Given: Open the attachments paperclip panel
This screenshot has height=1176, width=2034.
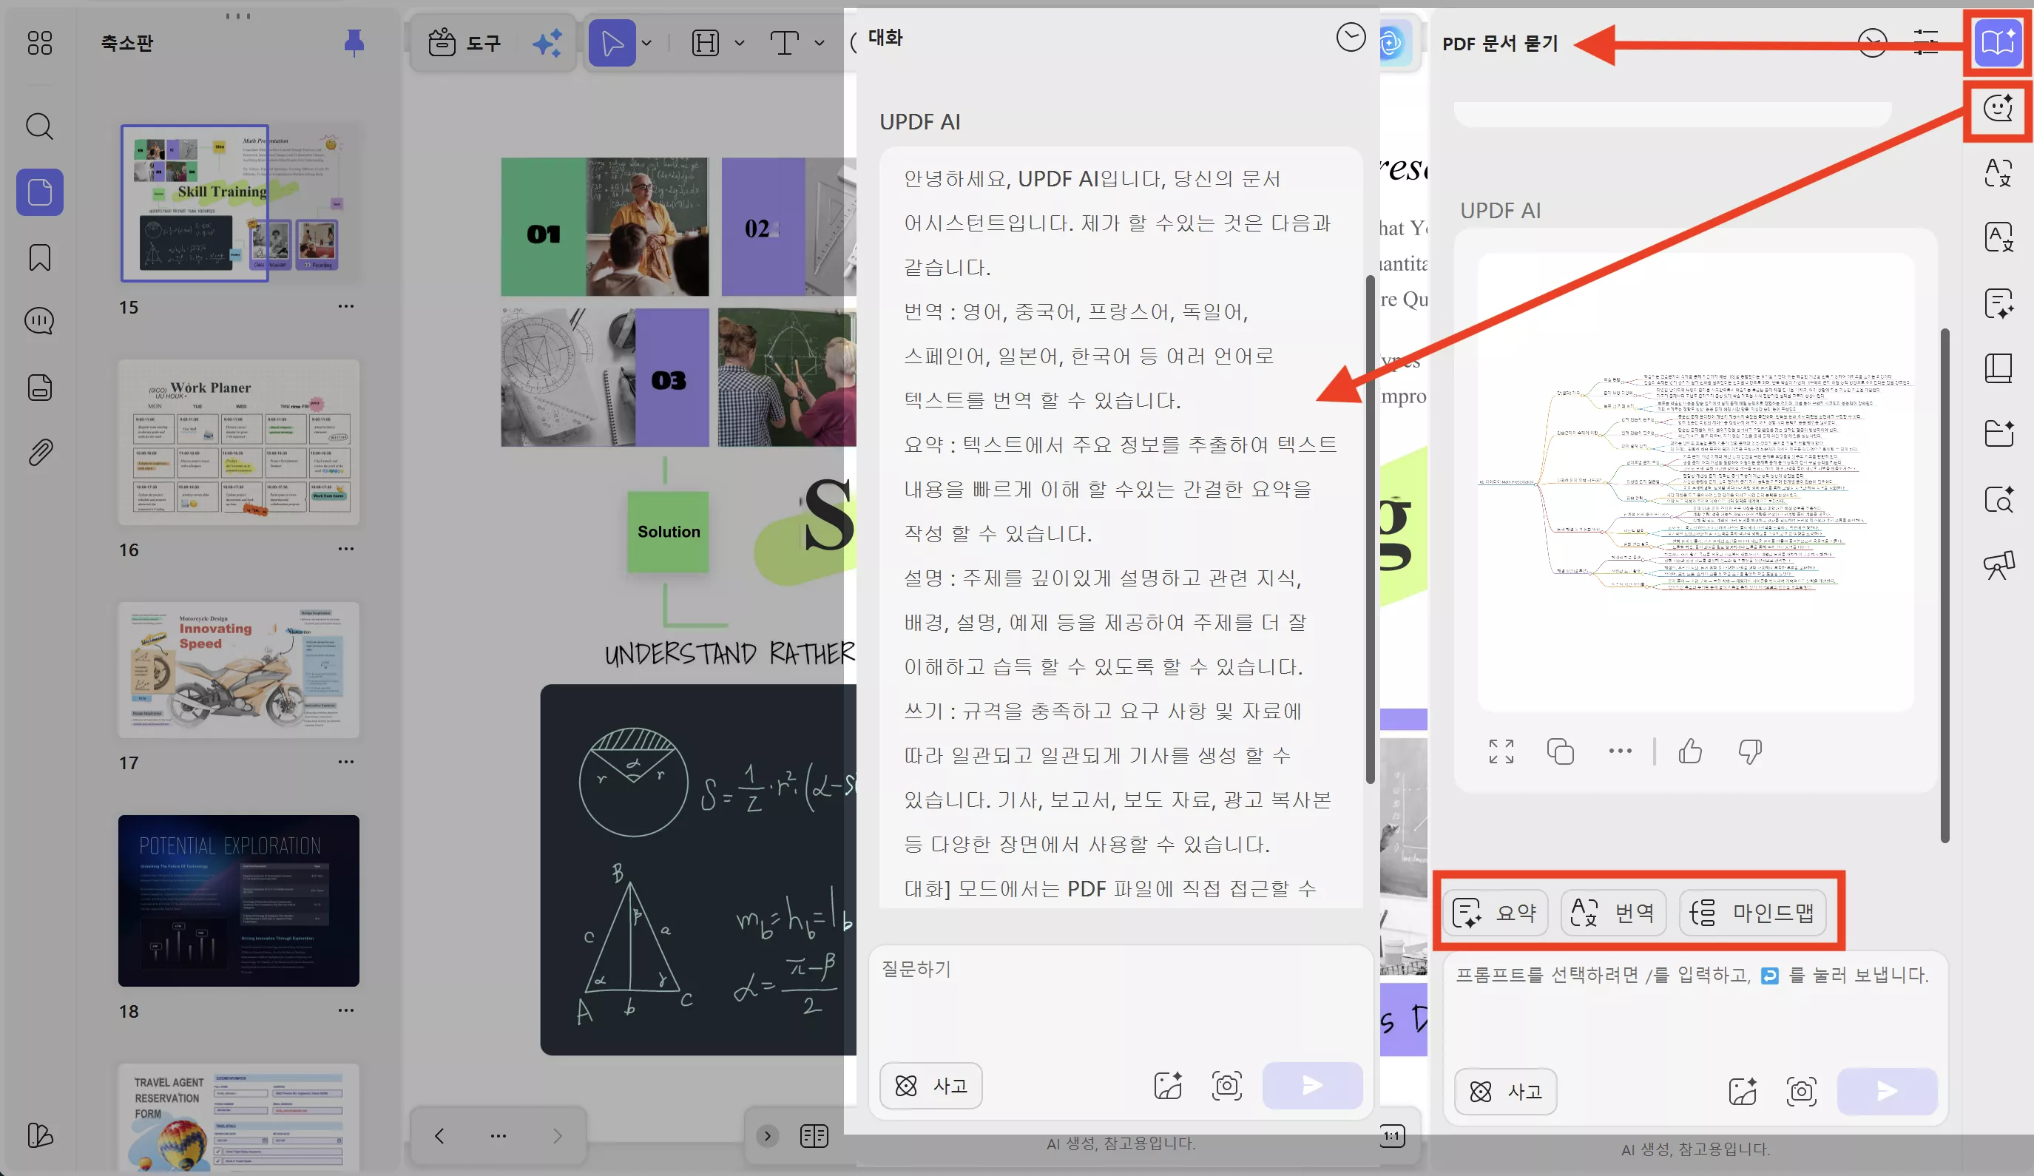Looking at the screenshot, I should click(x=38, y=452).
